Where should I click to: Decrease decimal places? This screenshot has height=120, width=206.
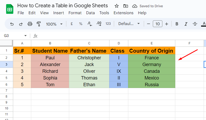tap(90, 24)
